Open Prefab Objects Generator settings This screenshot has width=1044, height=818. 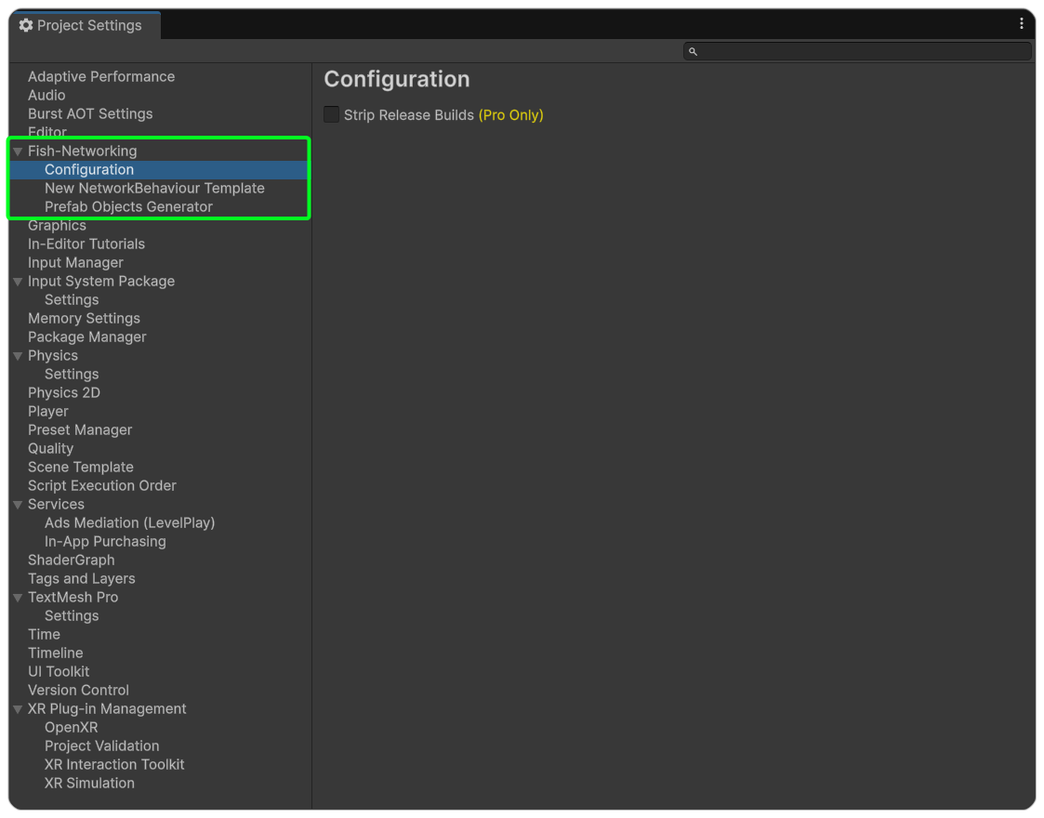click(x=128, y=206)
